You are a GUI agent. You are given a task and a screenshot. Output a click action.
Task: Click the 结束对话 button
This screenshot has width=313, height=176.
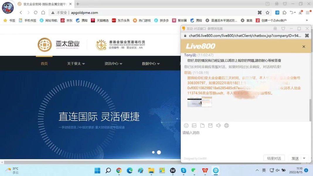[x=274, y=158]
